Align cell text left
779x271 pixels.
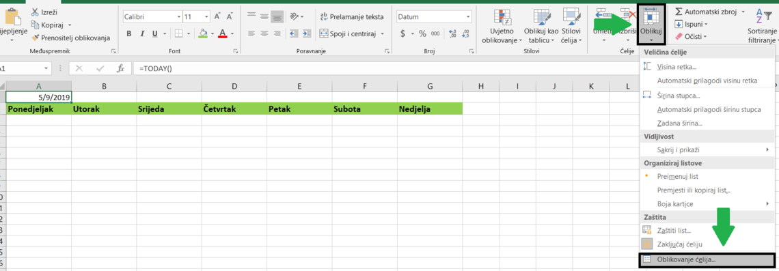[251, 33]
